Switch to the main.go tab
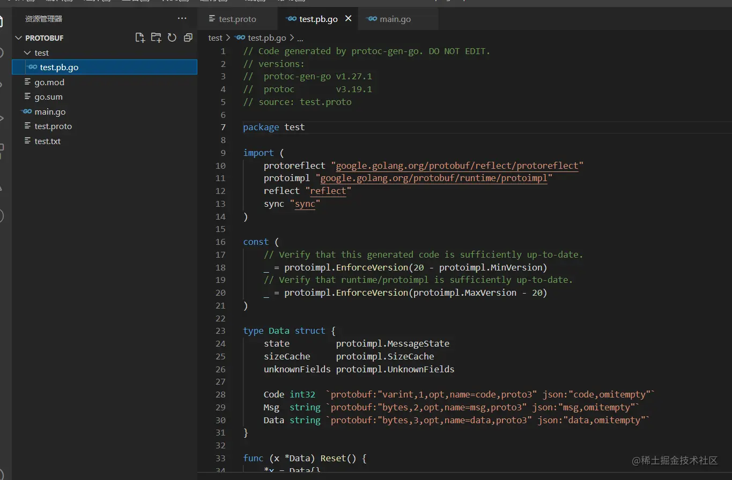The image size is (732, 480). 395,19
